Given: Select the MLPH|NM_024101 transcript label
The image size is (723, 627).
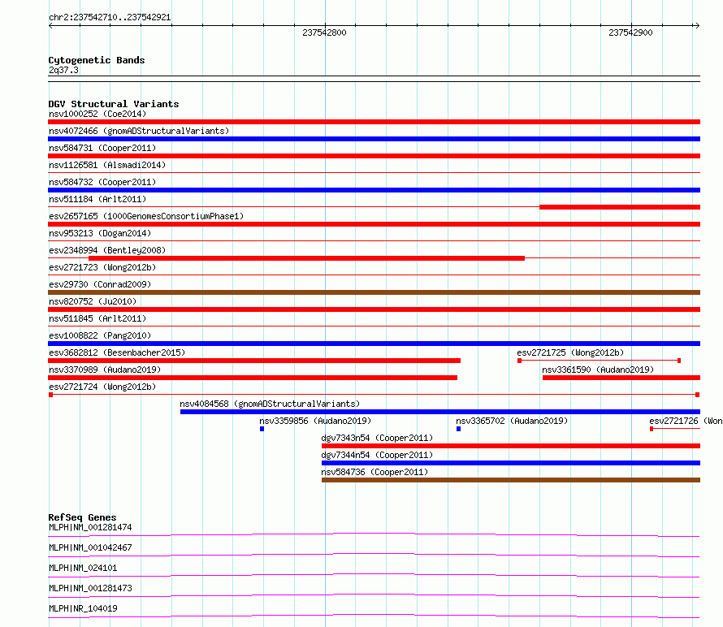Looking at the screenshot, I should coord(83,568).
